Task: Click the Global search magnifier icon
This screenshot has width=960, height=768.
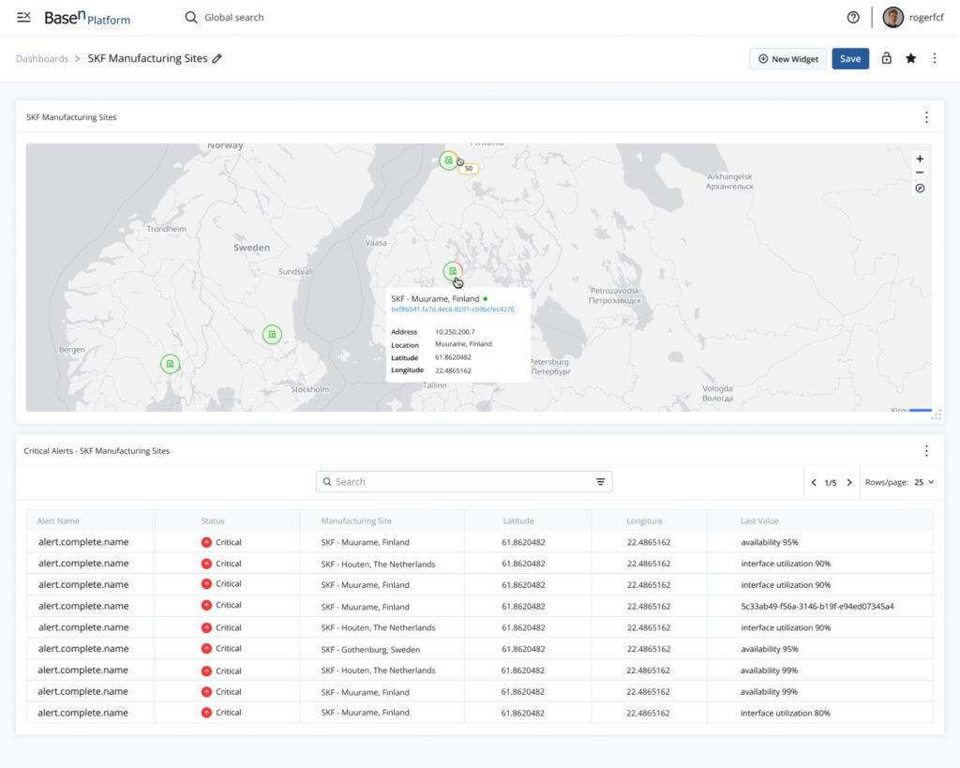Action: click(x=191, y=17)
